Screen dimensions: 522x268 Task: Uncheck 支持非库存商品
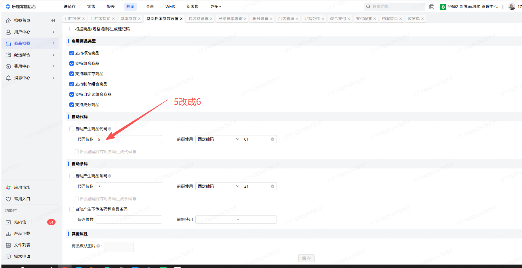(x=72, y=74)
